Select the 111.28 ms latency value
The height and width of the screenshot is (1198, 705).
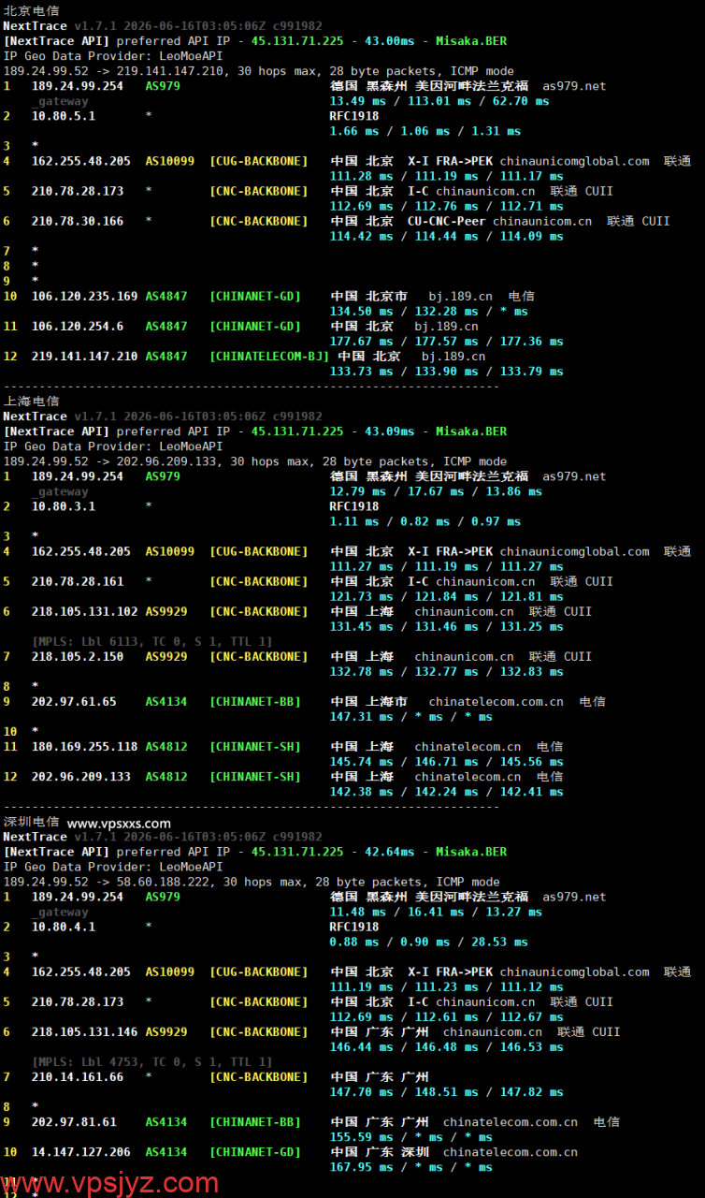click(364, 176)
